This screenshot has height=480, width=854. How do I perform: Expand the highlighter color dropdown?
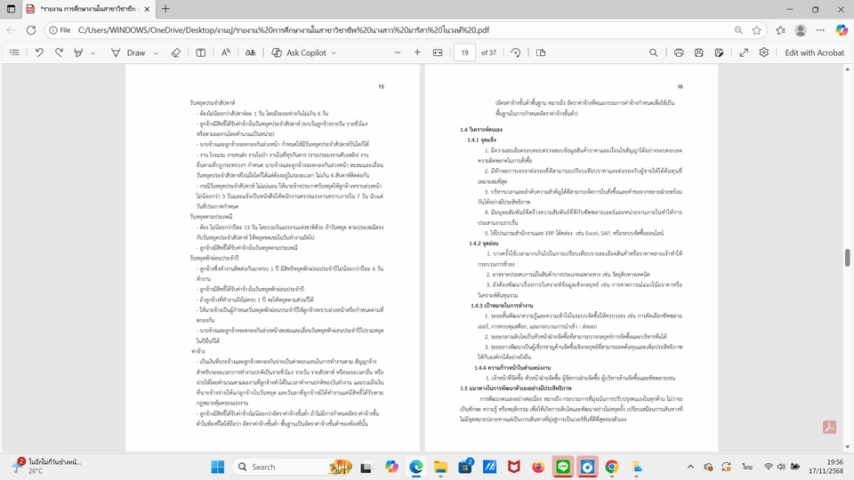tap(94, 52)
